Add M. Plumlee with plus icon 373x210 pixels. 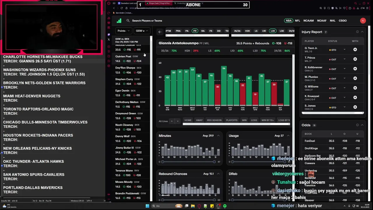point(355,78)
